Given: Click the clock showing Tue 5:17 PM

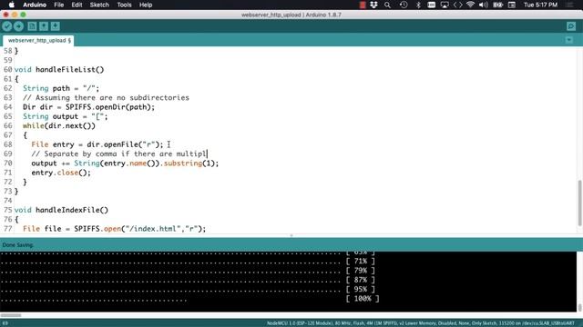Looking at the screenshot, I should click(x=540, y=5).
